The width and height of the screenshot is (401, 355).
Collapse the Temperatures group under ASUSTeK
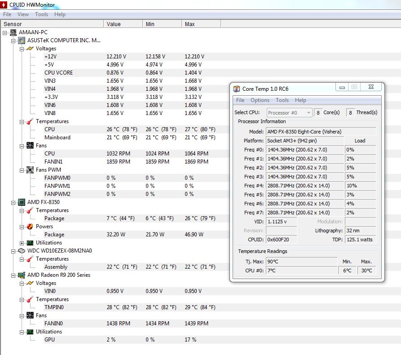22,122
